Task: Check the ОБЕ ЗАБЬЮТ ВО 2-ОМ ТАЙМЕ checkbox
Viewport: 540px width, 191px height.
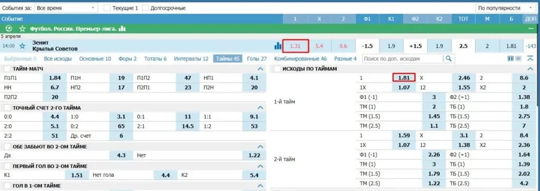Action: [7, 147]
